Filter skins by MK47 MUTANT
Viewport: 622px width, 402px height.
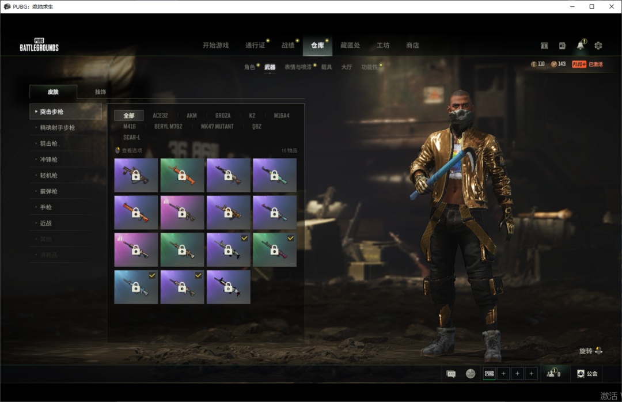[217, 127]
